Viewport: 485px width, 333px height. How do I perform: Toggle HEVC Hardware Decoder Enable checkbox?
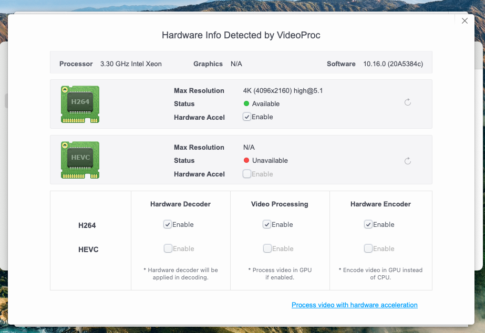(168, 248)
